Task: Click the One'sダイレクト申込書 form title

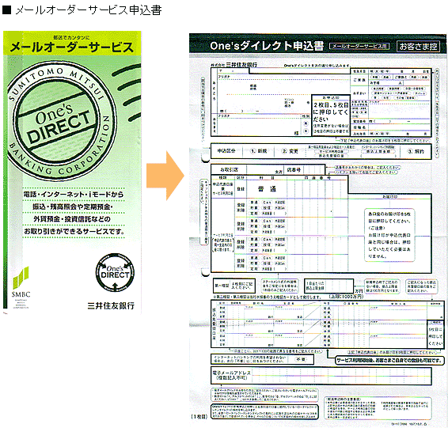Action: 267,46
